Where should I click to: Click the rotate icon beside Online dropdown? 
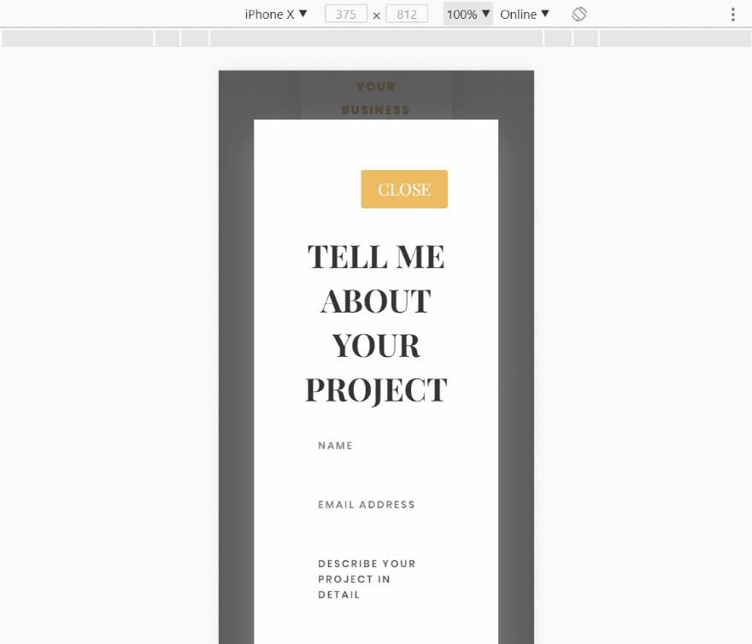[x=579, y=14]
